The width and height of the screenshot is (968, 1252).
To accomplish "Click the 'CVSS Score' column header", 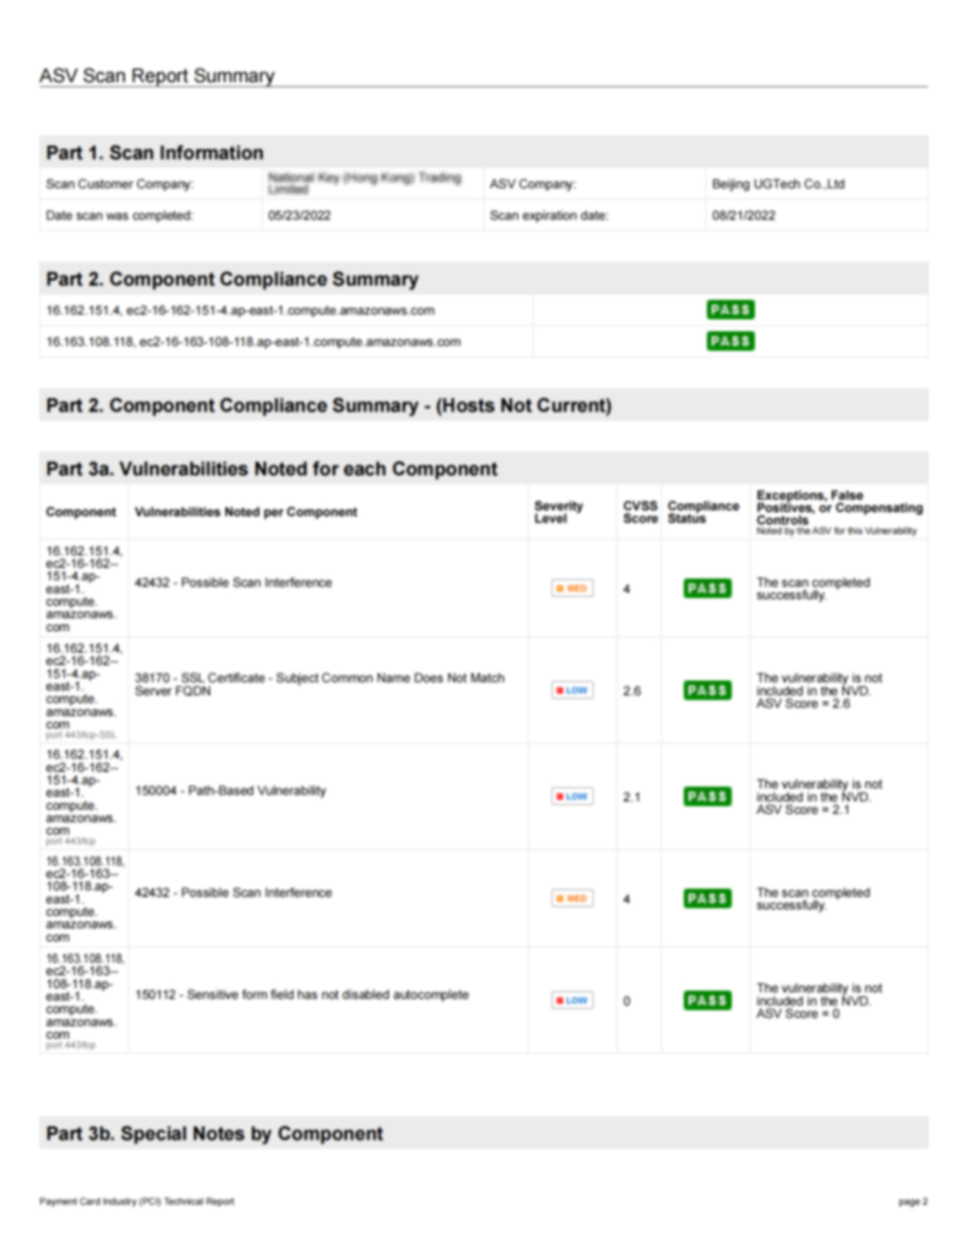I will click(639, 512).
